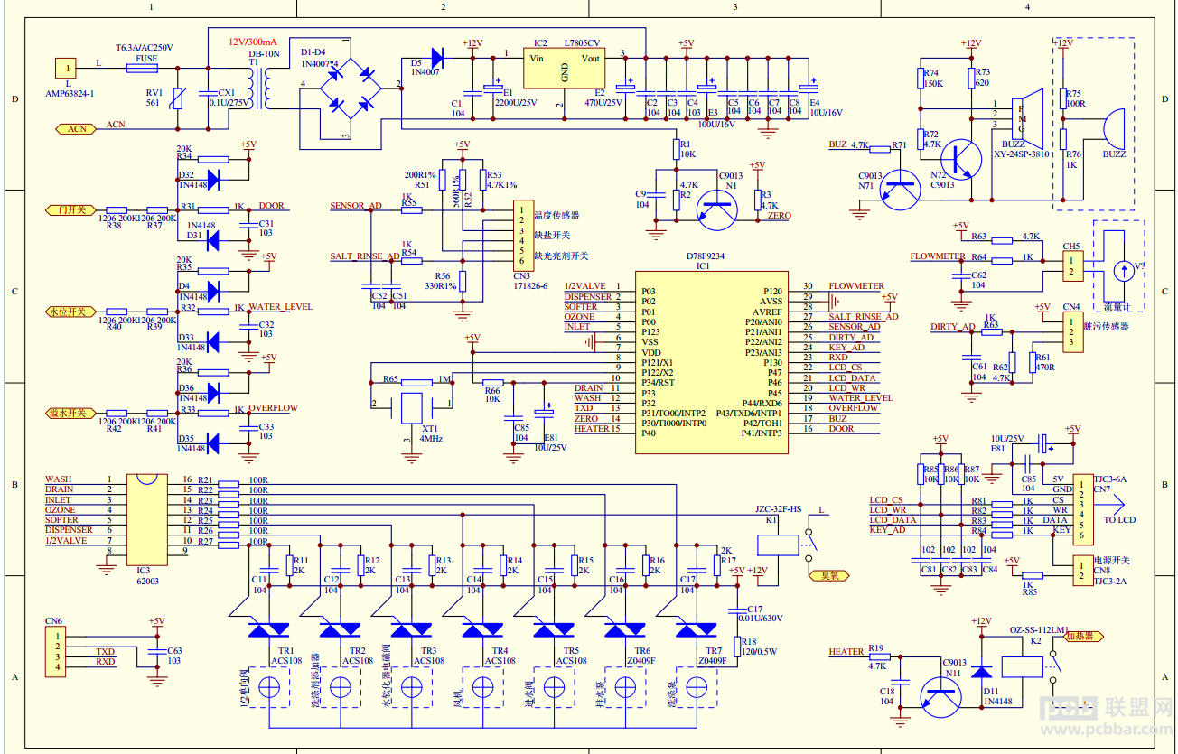
Task: Click the SENSOR_AD label beside R55
Action: coord(355,206)
